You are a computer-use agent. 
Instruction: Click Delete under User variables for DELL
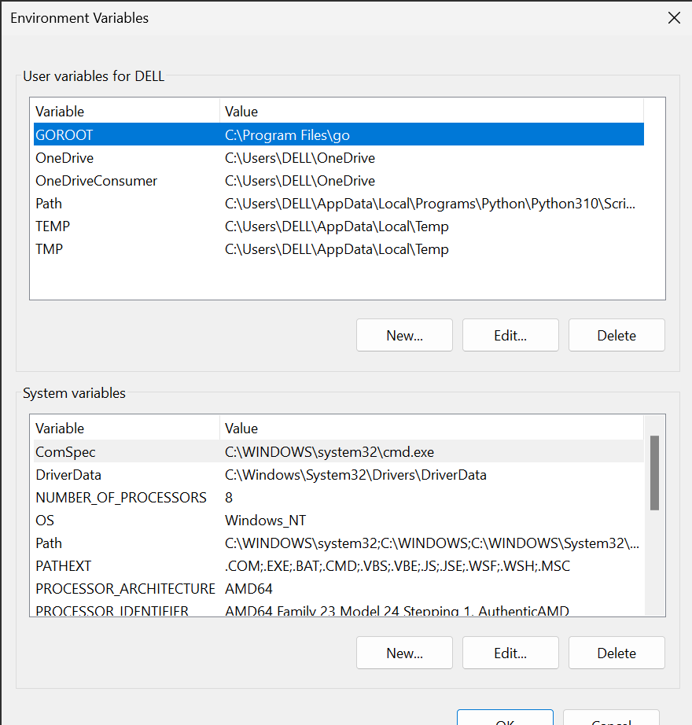tap(617, 335)
